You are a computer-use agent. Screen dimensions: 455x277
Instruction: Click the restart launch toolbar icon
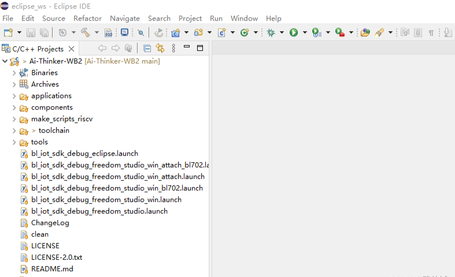click(158, 32)
